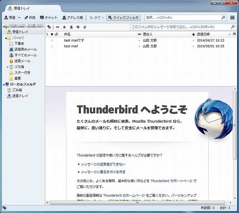Click the horizontal scrollbar of preview pane
239x213 pixels.
coord(137,203)
